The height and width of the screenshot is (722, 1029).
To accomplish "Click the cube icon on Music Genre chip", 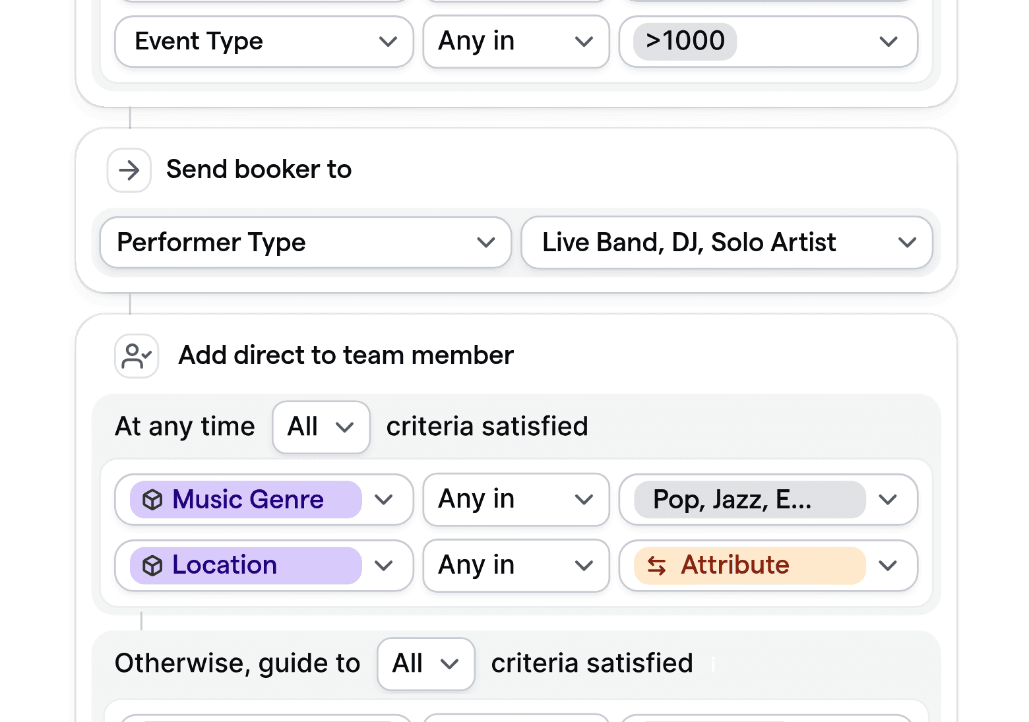I will tap(153, 500).
